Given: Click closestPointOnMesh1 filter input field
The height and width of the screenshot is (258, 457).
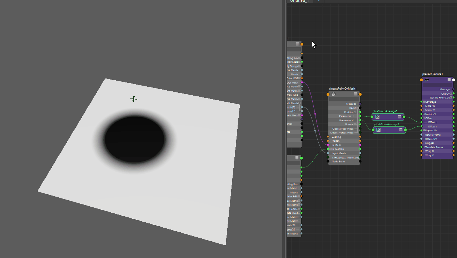Looking at the screenshot, I should pos(344,100).
